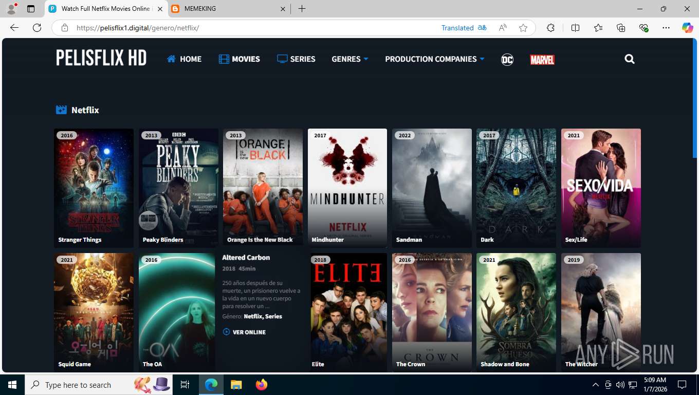Close the MEMEKING tab
The image size is (699, 395).
pos(283,9)
